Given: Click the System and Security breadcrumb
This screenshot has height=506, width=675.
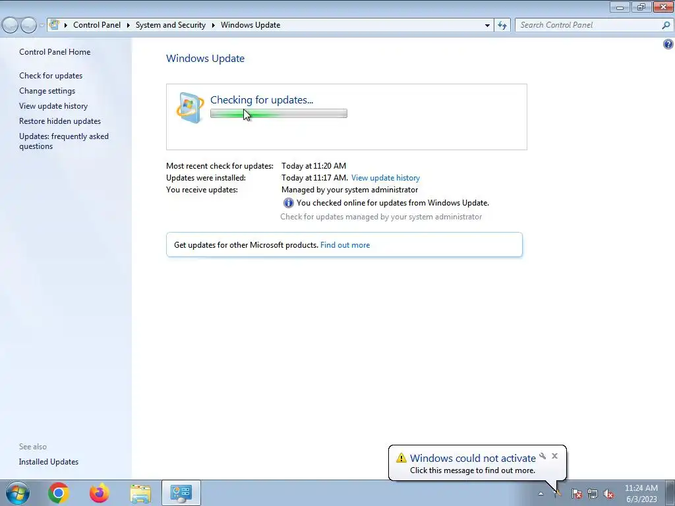Looking at the screenshot, I should (171, 25).
